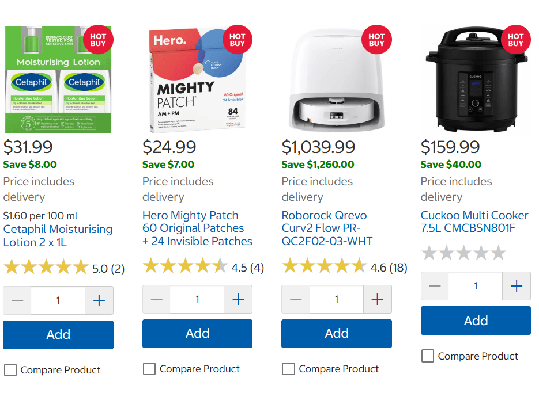Tick Compare Product for Cetaphil lotion
539x412 pixels.
point(10,370)
